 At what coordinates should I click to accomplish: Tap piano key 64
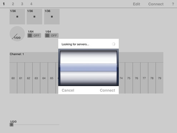[x=44, y=78]
